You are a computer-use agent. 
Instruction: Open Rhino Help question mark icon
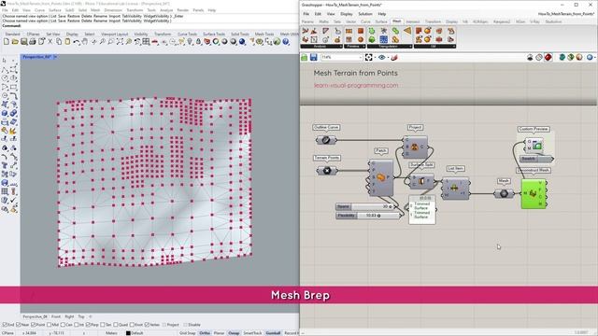(x=286, y=42)
